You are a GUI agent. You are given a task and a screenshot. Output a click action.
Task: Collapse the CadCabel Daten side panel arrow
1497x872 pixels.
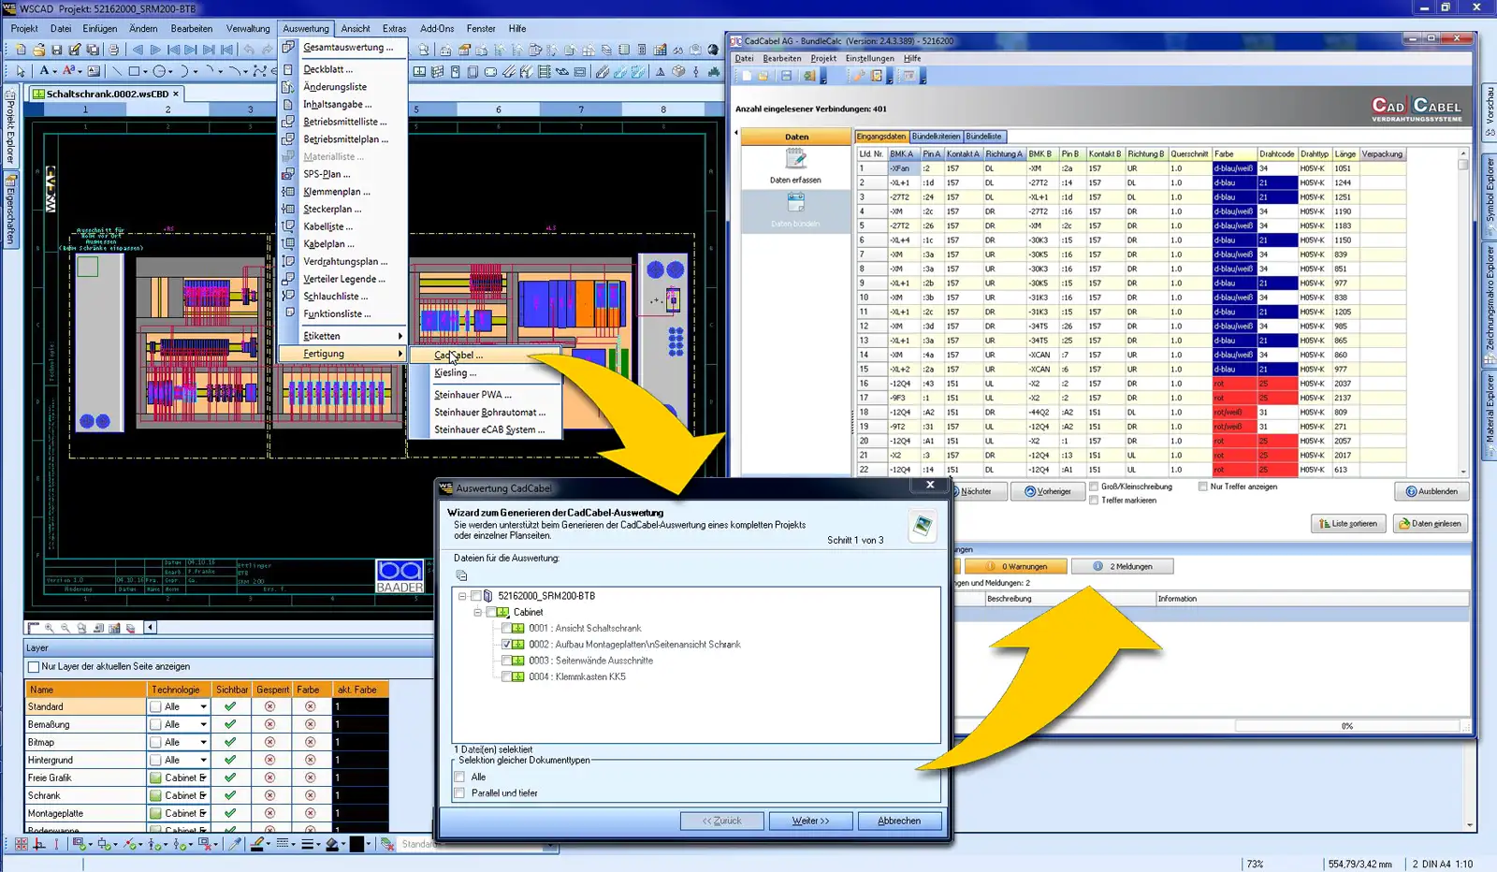pyautogui.click(x=735, y=133)
